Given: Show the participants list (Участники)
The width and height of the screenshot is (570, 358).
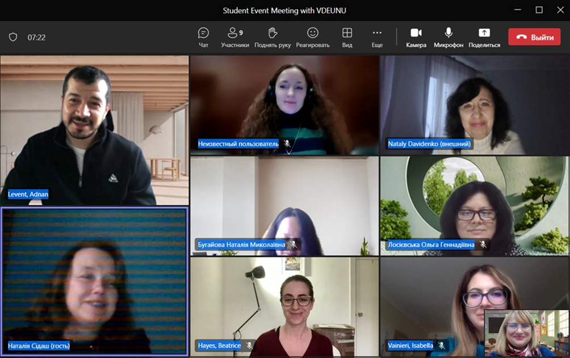Looking at the screenshot, I should (234, 37).
